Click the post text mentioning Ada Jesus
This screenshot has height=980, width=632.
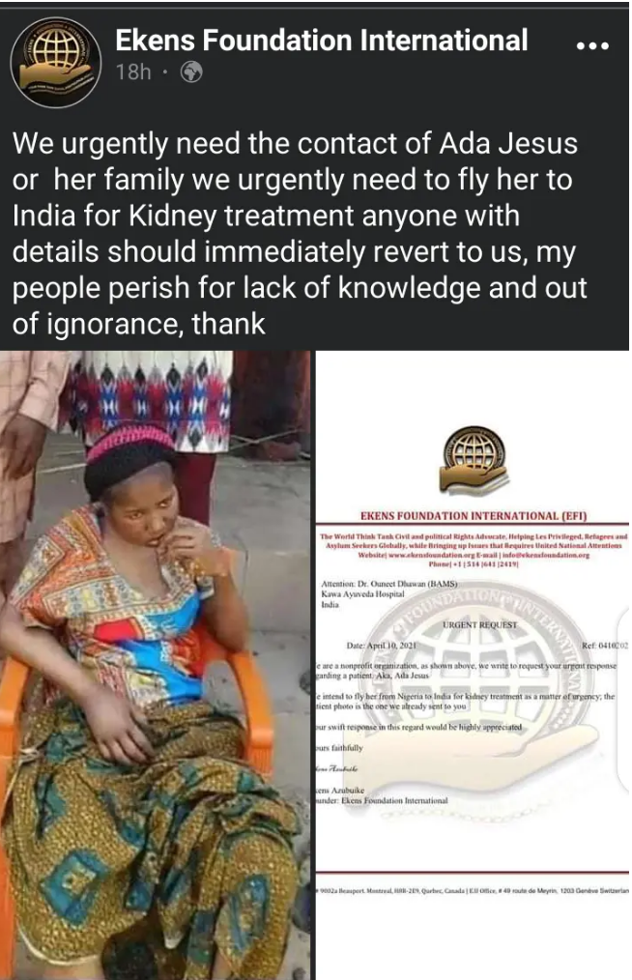pyautogui.click(x=301, y=234)
